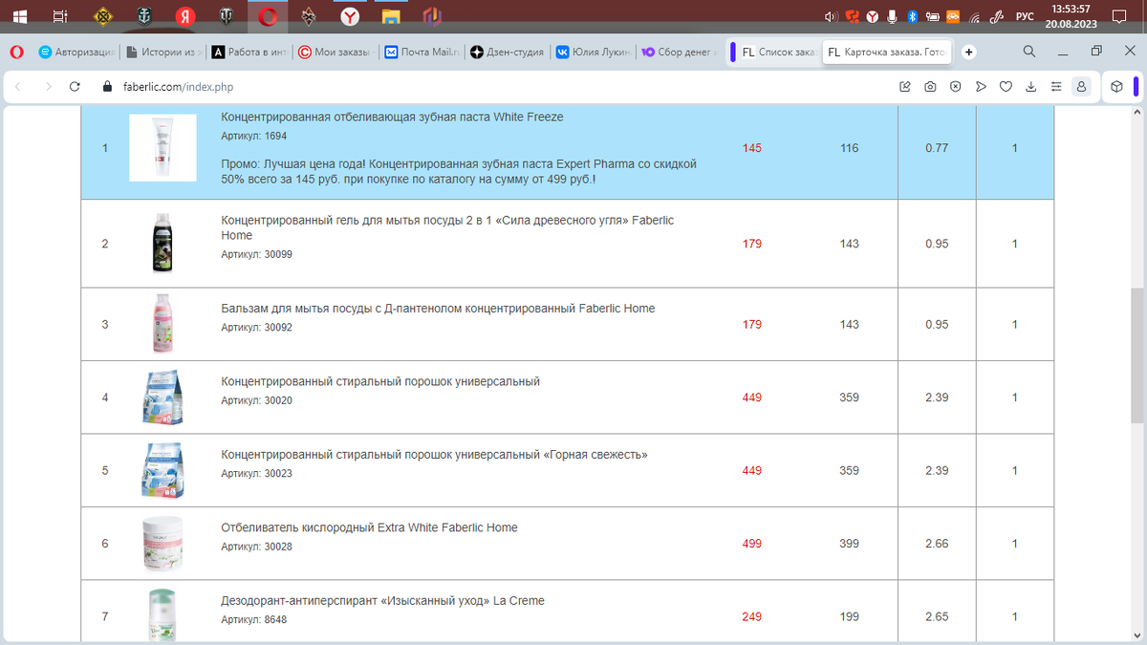Open the charcoal dish gel thumbnail

(x=162, y=244)
